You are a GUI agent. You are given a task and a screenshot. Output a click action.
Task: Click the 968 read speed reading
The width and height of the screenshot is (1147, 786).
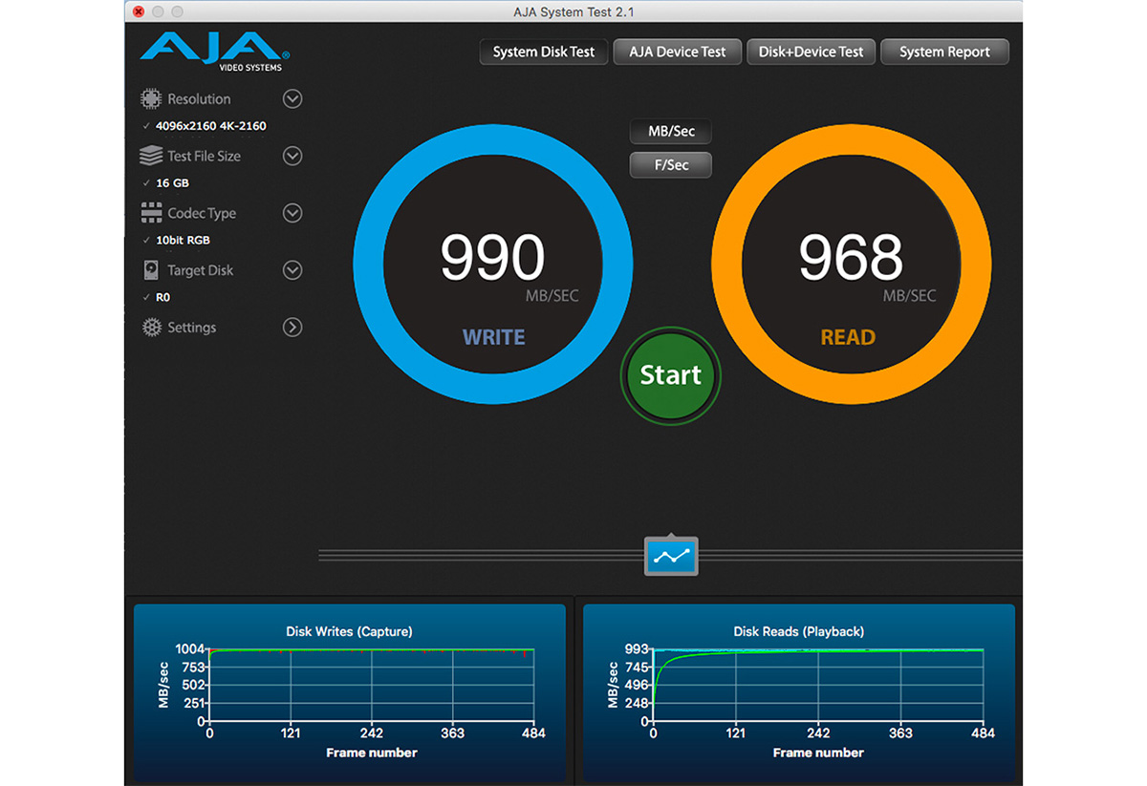(851, 257)
